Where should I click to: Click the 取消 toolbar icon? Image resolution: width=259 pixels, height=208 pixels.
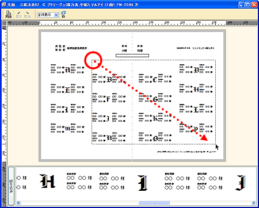(x=28, y=14)
